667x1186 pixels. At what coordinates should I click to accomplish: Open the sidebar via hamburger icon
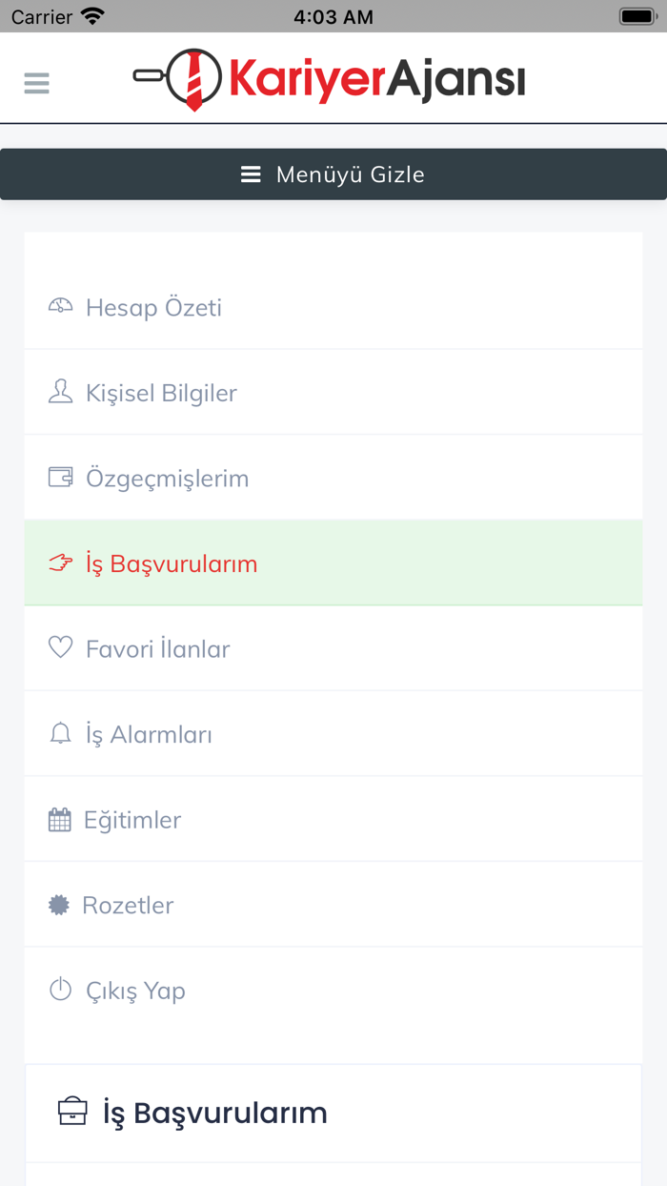[x=36, y=82]
